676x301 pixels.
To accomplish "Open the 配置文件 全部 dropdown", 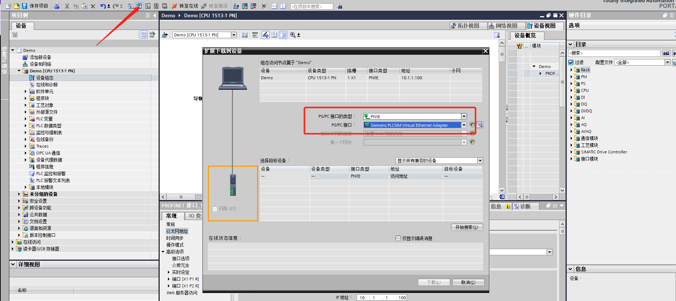I will click(668, 62).
